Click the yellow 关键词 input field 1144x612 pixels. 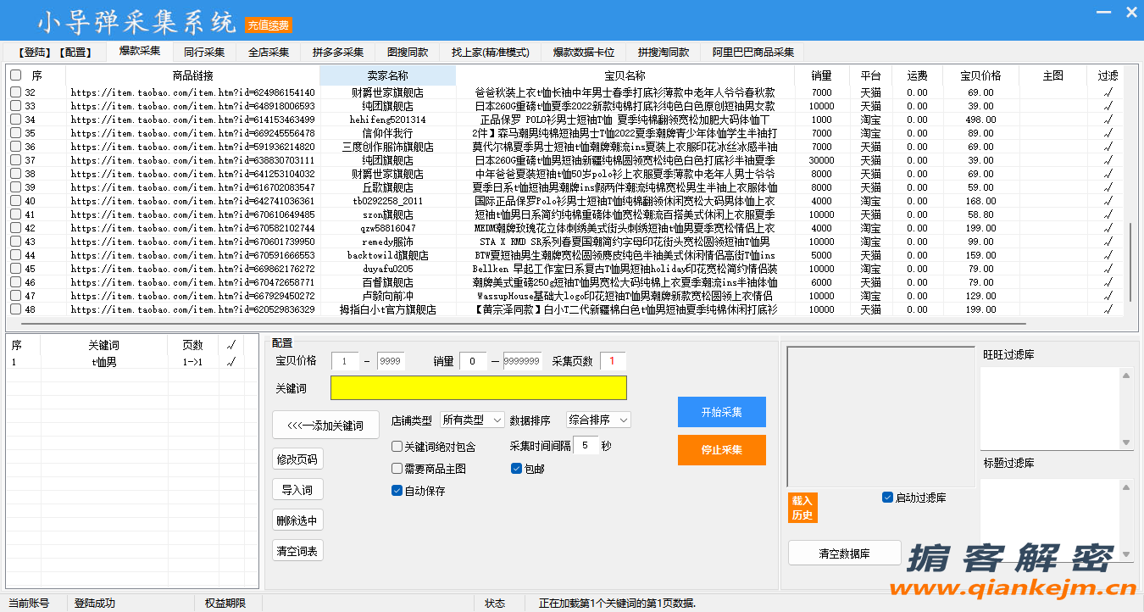pyautogui.click(x=479, y=388)
